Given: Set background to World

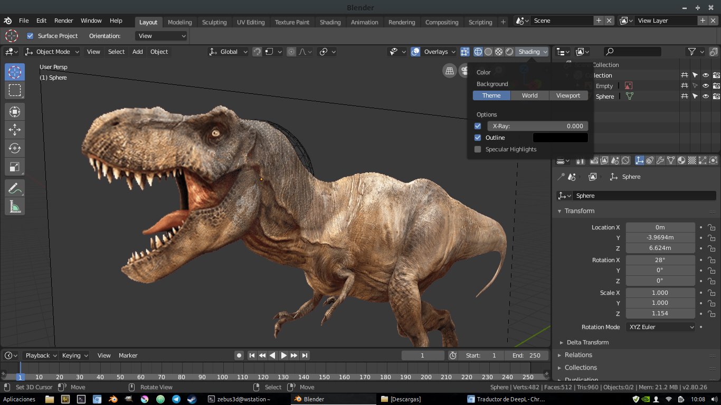Looking at the screenshot, I should pyautogui.click(x=530, y=95).
